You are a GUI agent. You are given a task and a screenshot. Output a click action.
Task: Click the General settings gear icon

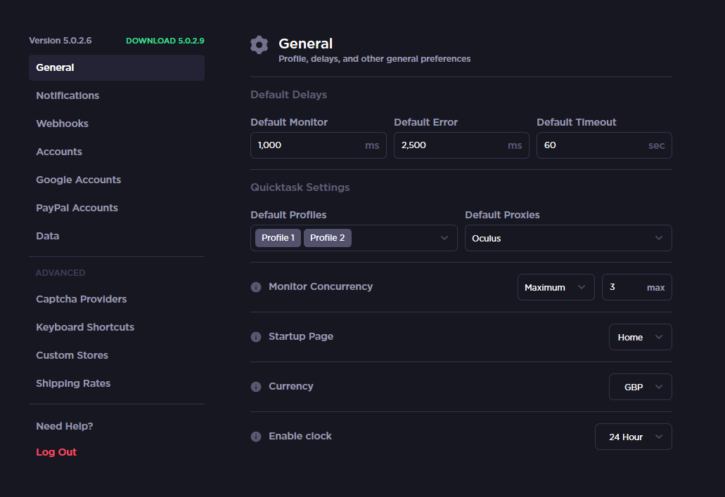pos(259,45)
